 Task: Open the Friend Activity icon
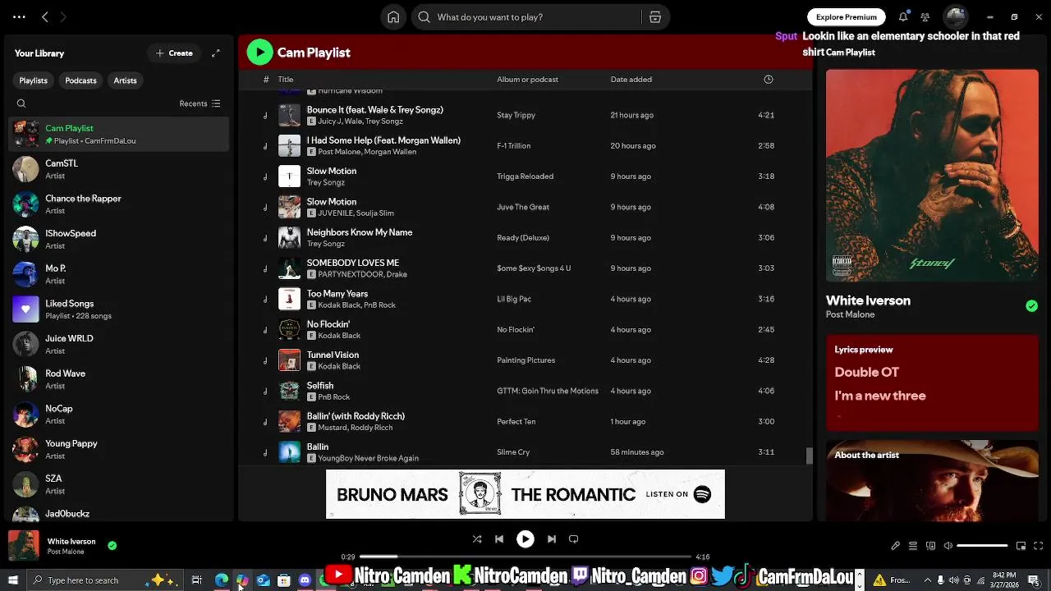pyautogui.click(x=925, y=17)
